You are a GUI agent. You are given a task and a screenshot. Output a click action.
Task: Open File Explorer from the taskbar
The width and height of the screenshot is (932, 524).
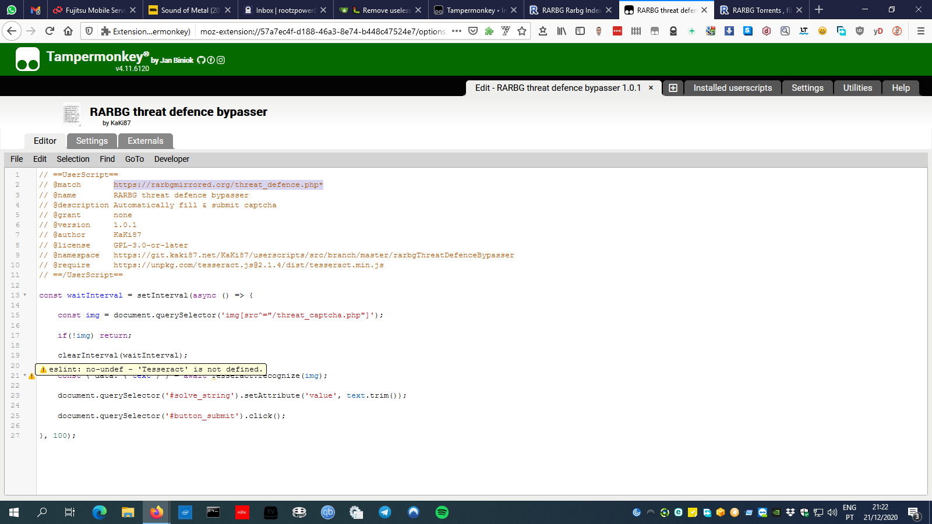point(128,512)
